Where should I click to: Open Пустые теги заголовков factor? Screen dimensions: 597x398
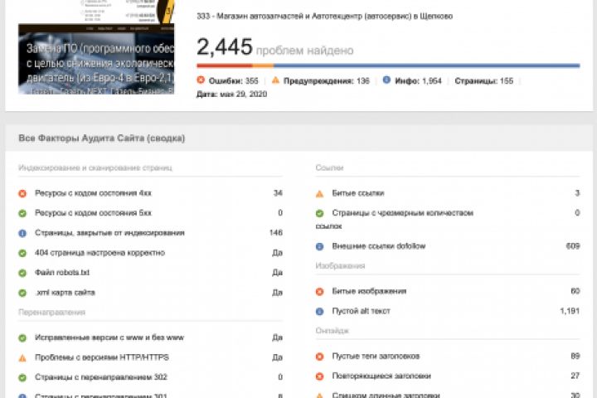coord(376,356)
